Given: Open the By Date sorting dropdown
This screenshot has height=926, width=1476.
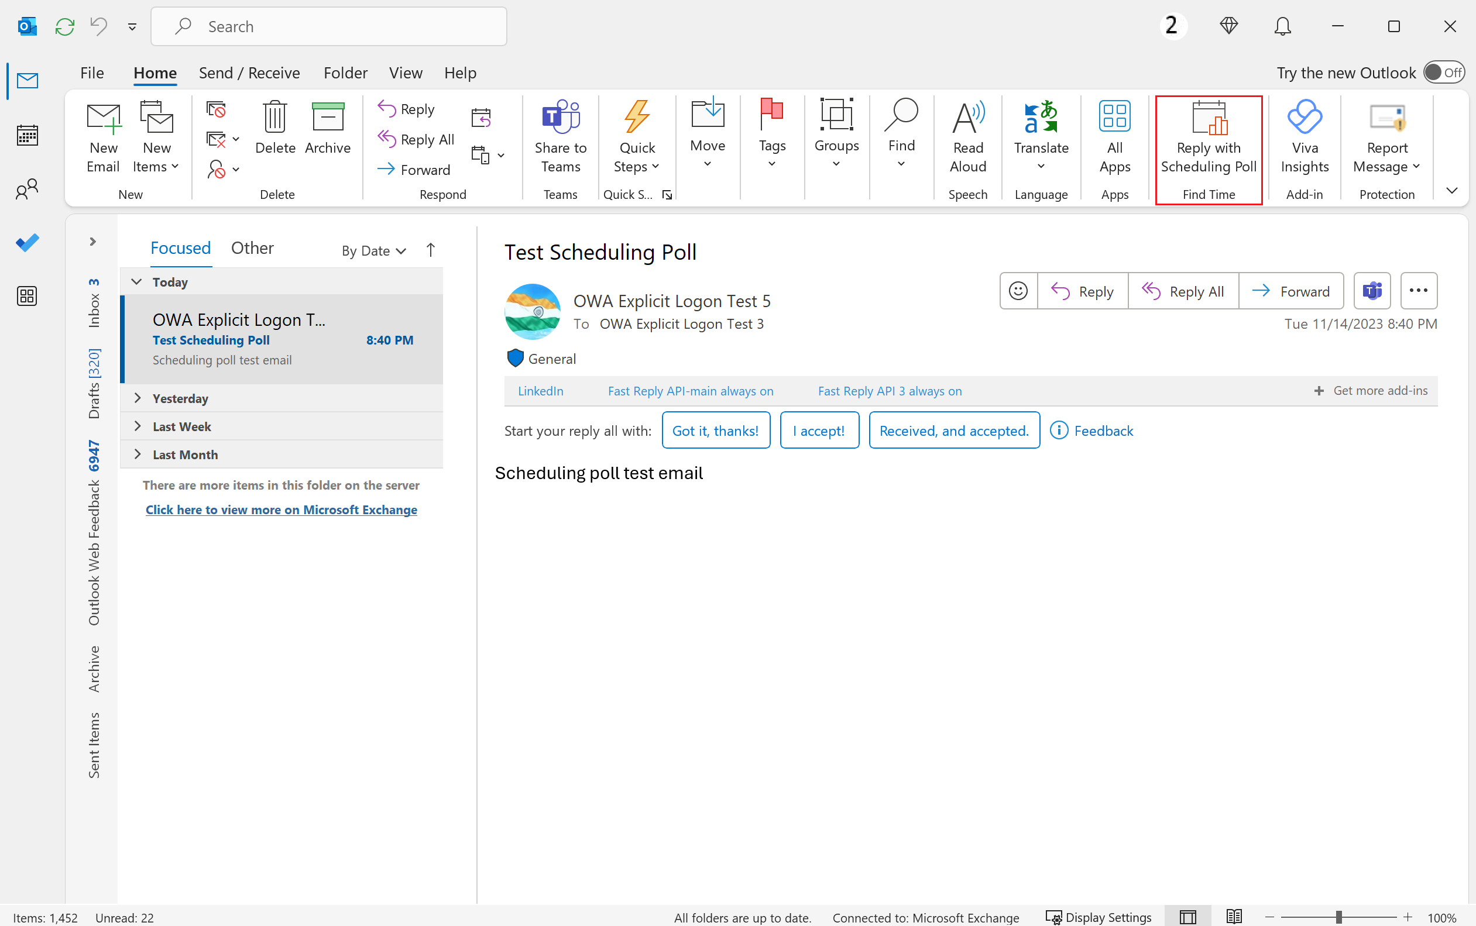Looking at the screenshot, I should (x=373, y=247).
